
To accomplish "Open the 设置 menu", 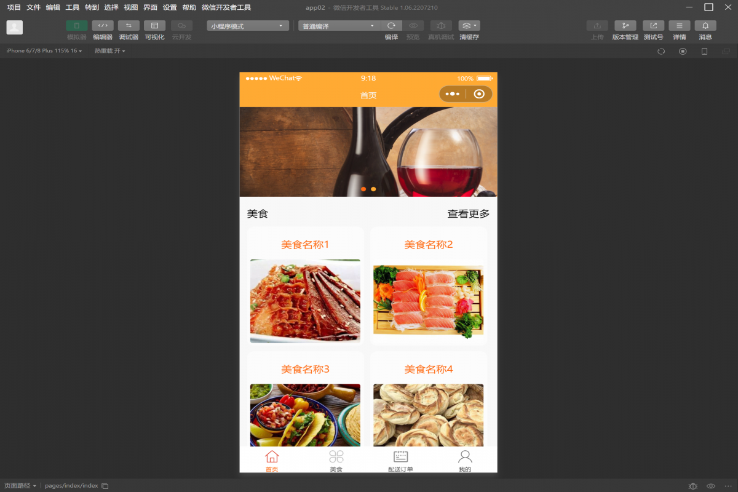I will pos(170,7).
